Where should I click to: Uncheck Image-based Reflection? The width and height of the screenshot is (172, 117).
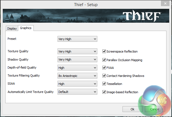(104, 92)
